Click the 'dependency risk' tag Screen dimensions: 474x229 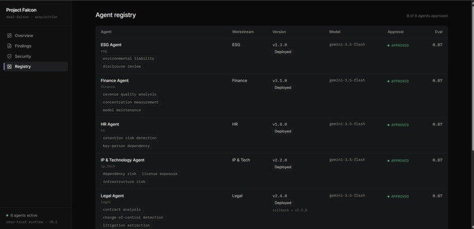(120, 173)
